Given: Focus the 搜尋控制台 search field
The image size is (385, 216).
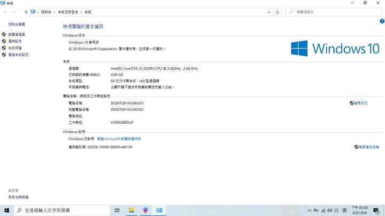Looking at the screenshot, I should coord(333,12).
